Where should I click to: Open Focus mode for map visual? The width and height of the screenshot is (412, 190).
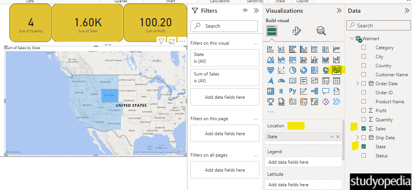[172, 41]
